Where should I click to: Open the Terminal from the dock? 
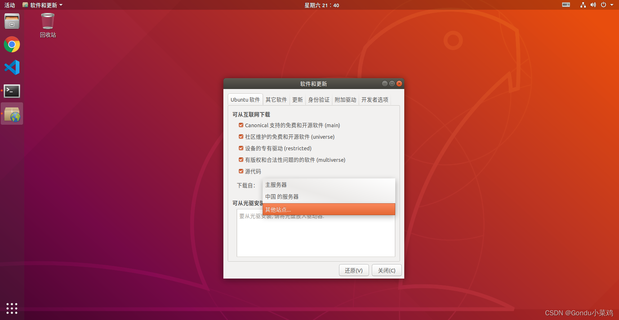(x=12, y=91)
